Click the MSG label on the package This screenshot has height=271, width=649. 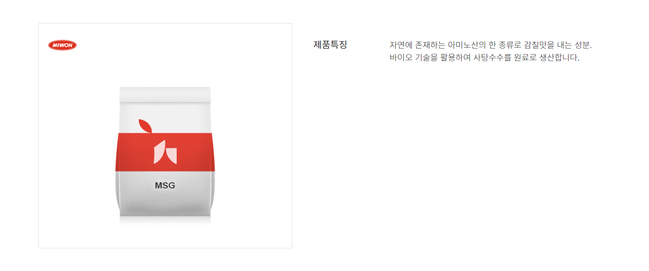coord(165,185)
